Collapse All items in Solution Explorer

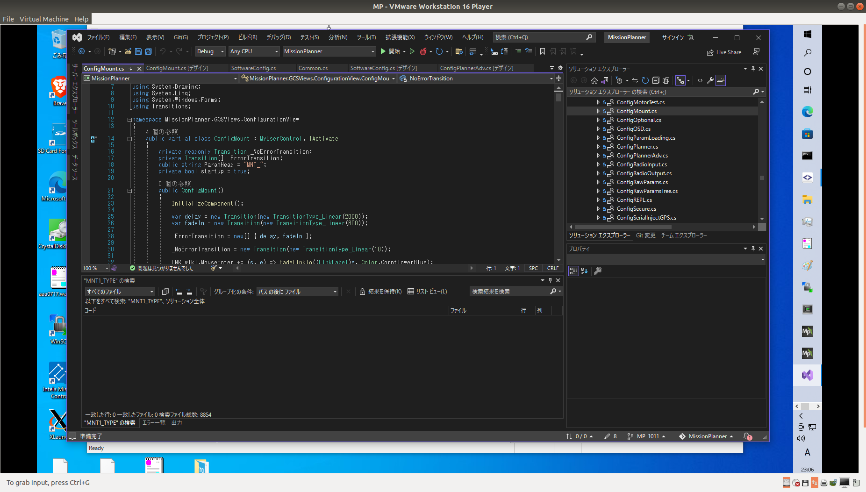pos(656,80)
